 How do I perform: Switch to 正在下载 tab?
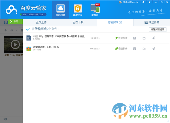78,22
